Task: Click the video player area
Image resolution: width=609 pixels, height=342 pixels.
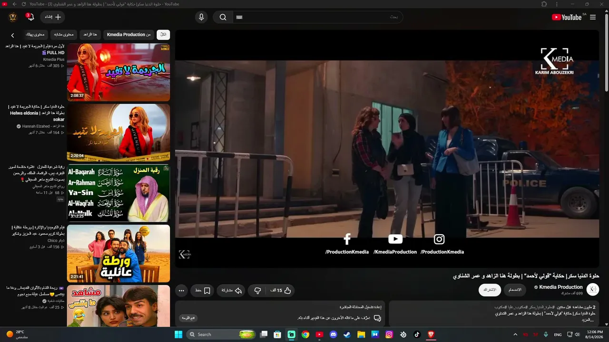Action: (x=387, y=149)
